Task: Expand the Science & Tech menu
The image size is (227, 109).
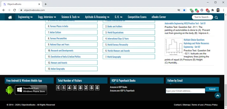Action: (x=71, y=17)
